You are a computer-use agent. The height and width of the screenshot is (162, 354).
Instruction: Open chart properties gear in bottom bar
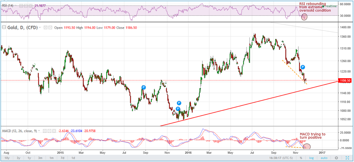click(337, 158)
